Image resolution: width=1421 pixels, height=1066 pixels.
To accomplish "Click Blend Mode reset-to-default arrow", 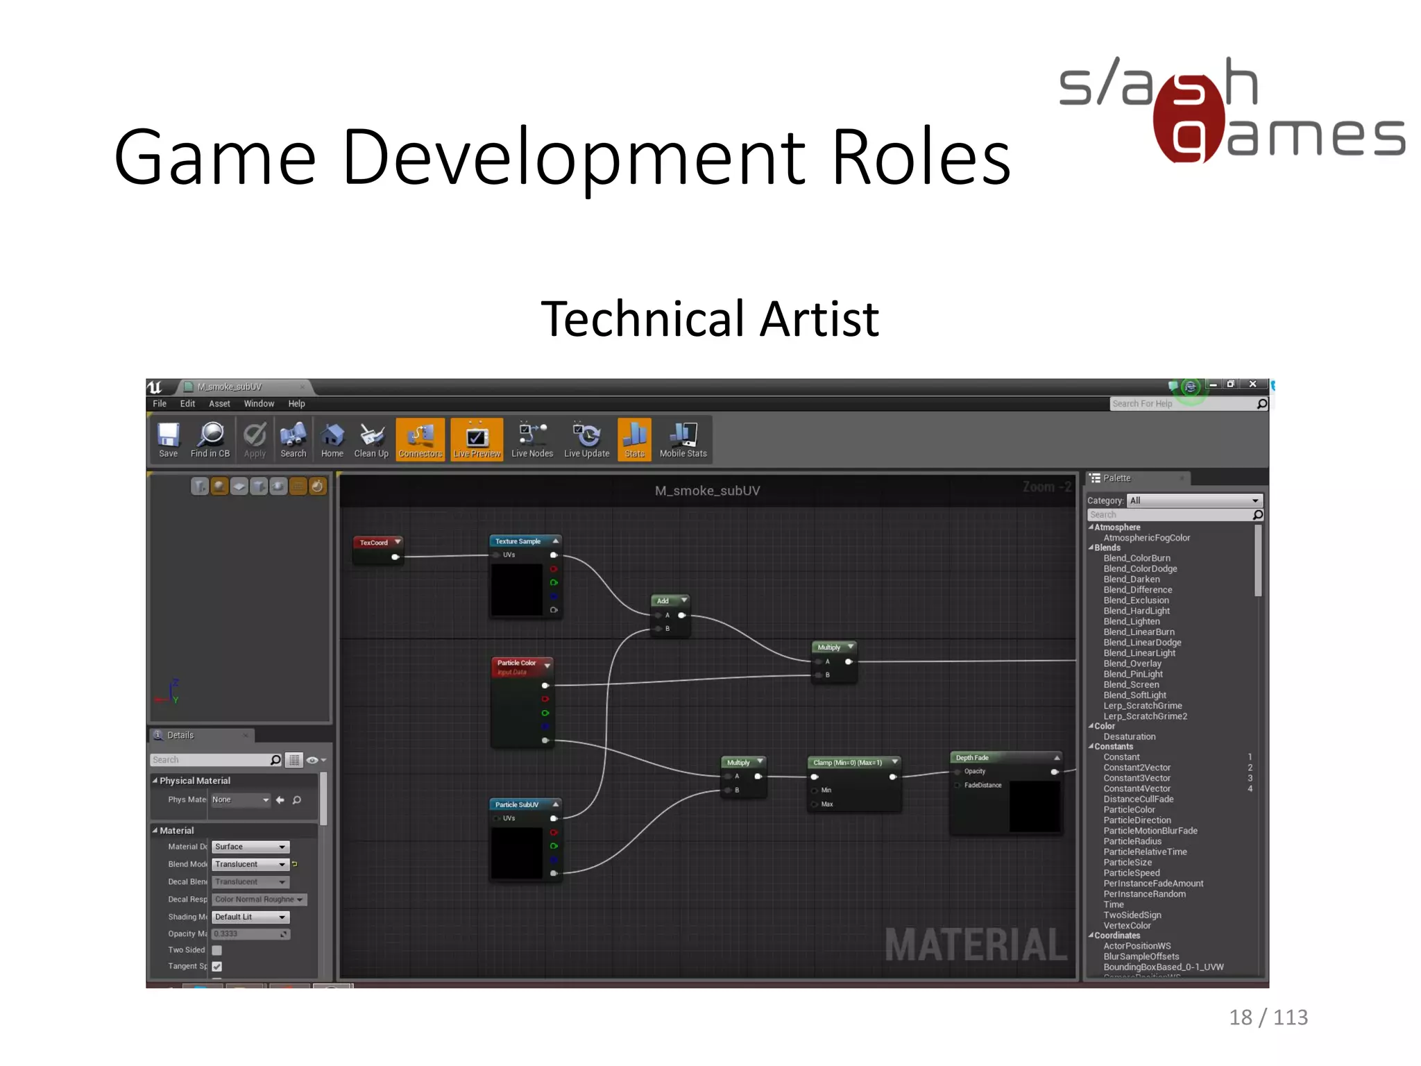I will tap(295, 864).
